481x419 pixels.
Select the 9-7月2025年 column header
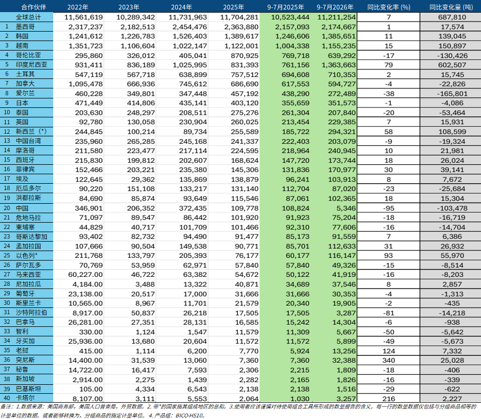pos(285,7)
